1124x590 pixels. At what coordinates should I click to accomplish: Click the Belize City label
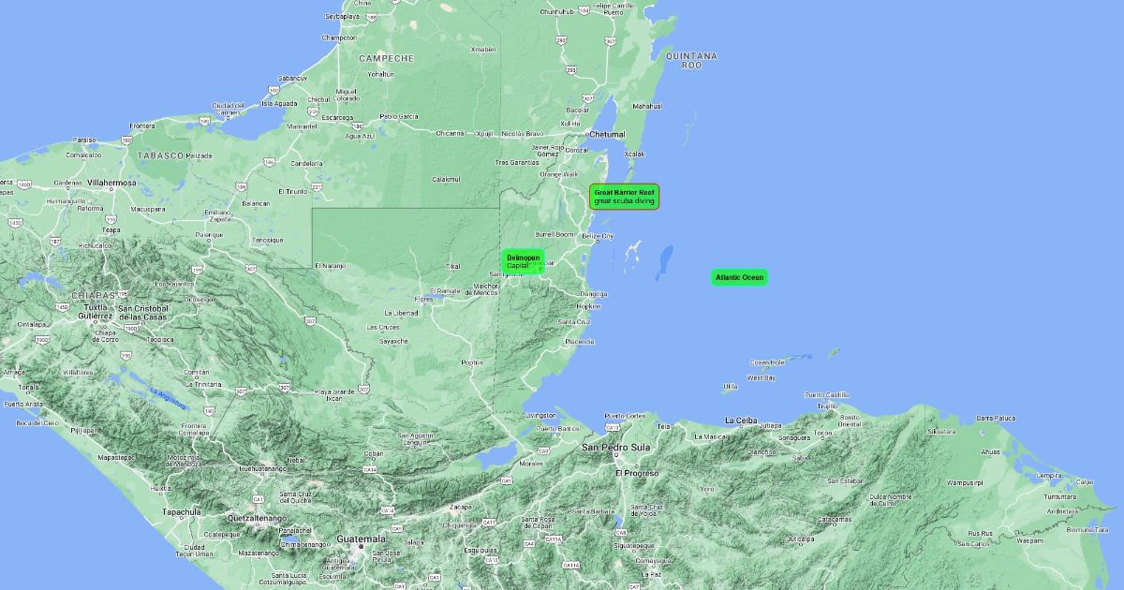tap(597, 236)
